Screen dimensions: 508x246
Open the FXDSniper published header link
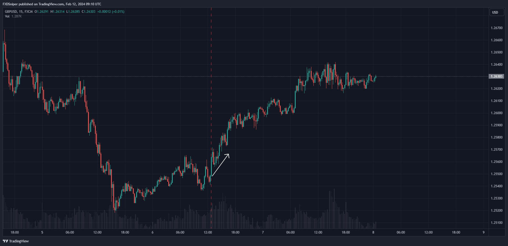pos(52,4)
